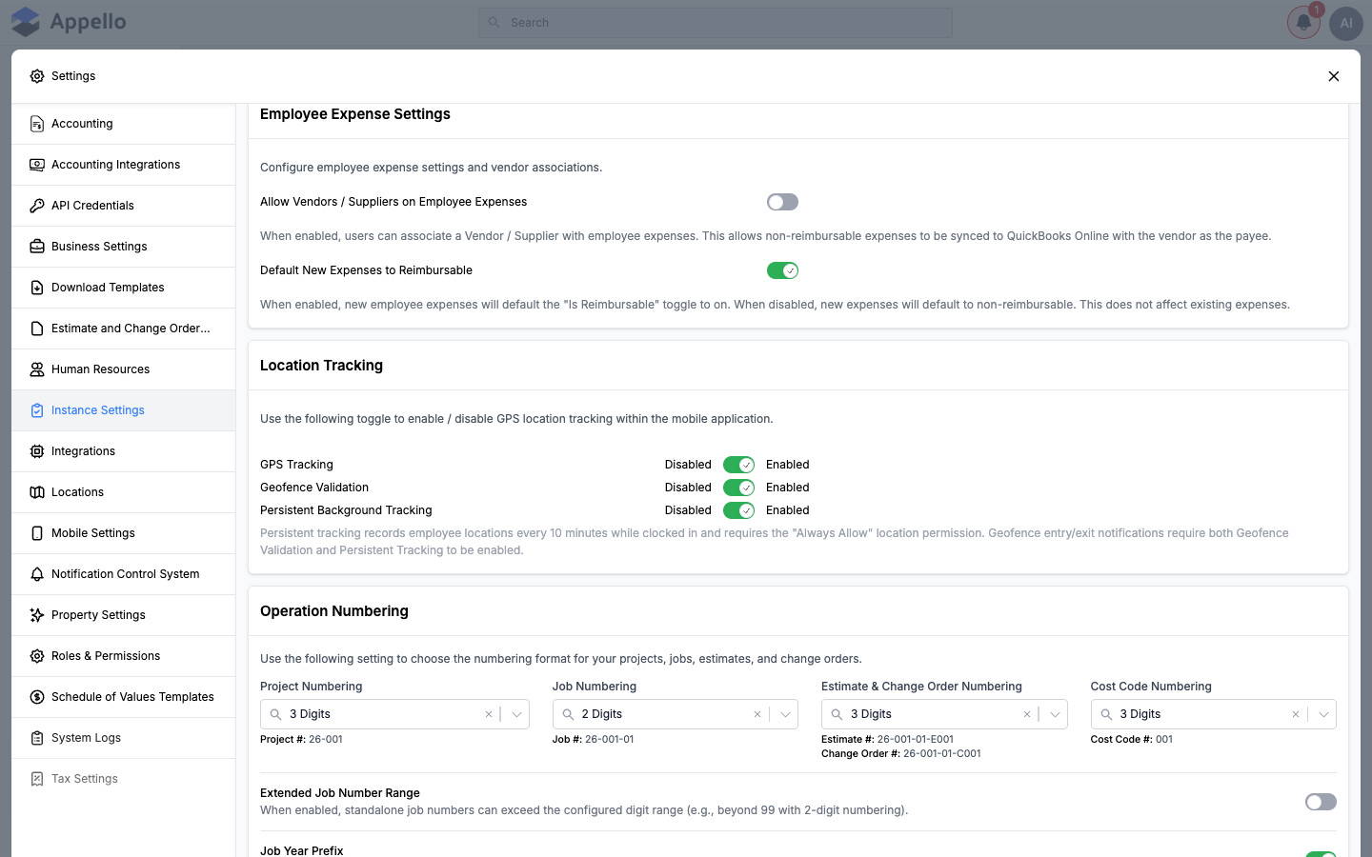Viewport: 1372px width, 857px height.
Task: Click the Appello logo
Action: click(x=68, y=22)
